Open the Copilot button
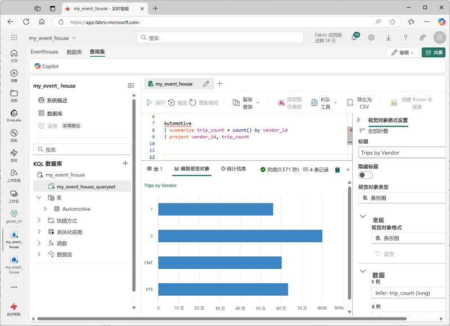The width and height of the screenshot is (450, 326). 46,66
